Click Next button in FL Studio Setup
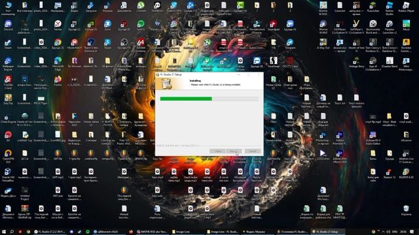The height and width of the screenshot is (235, 419). [234, 151]
